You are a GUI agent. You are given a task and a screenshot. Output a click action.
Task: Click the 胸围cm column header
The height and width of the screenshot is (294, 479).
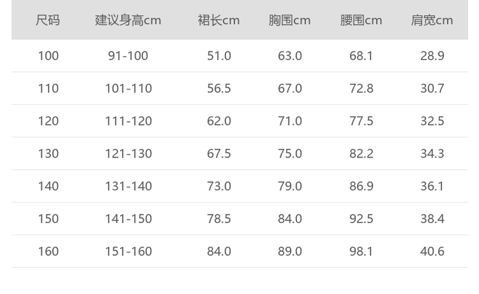289,20
